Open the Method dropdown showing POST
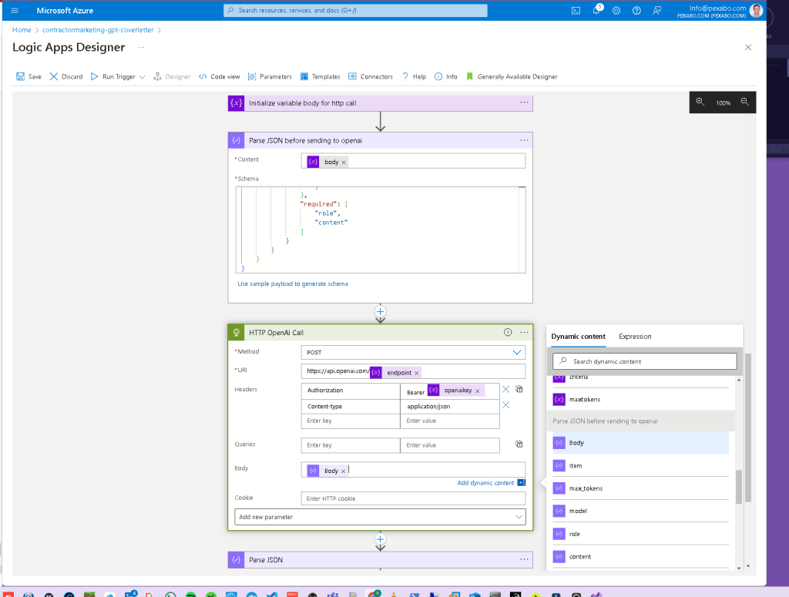 point(413,352)
